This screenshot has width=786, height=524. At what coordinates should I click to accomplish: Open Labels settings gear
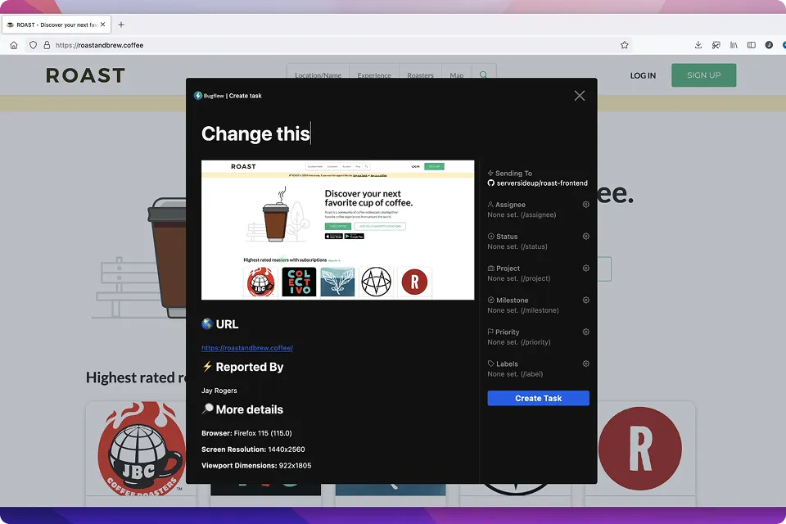tap(585, 364)
